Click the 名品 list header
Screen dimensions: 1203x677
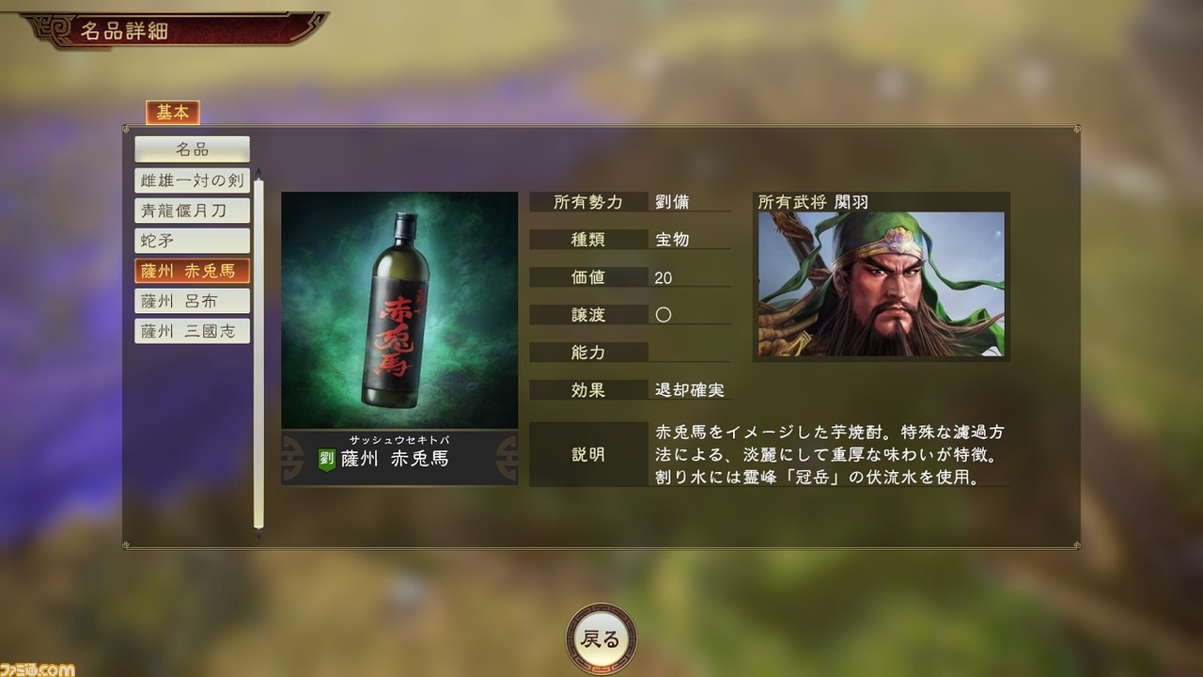click(x=192, y=150)
